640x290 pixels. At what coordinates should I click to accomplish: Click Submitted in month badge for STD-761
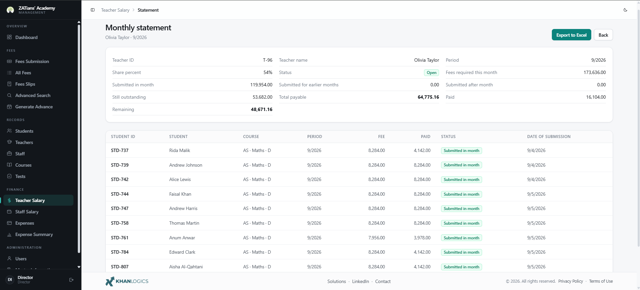461,238
